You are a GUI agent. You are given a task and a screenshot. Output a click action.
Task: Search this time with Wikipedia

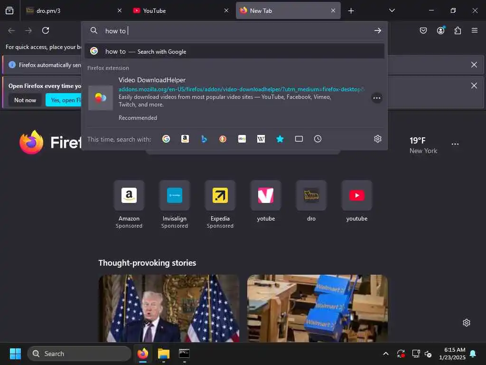(x=261, y=139)
